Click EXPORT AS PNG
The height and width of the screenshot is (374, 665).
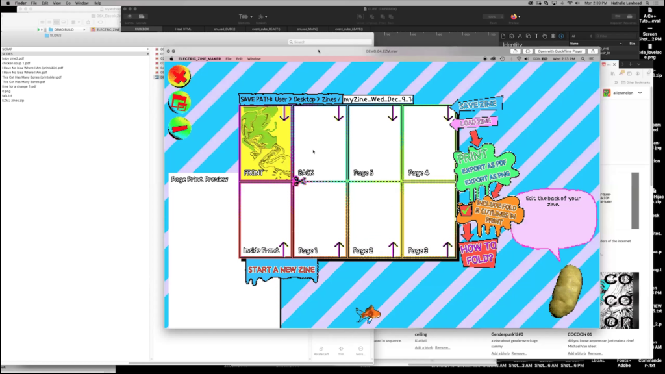tap(487, 179)
